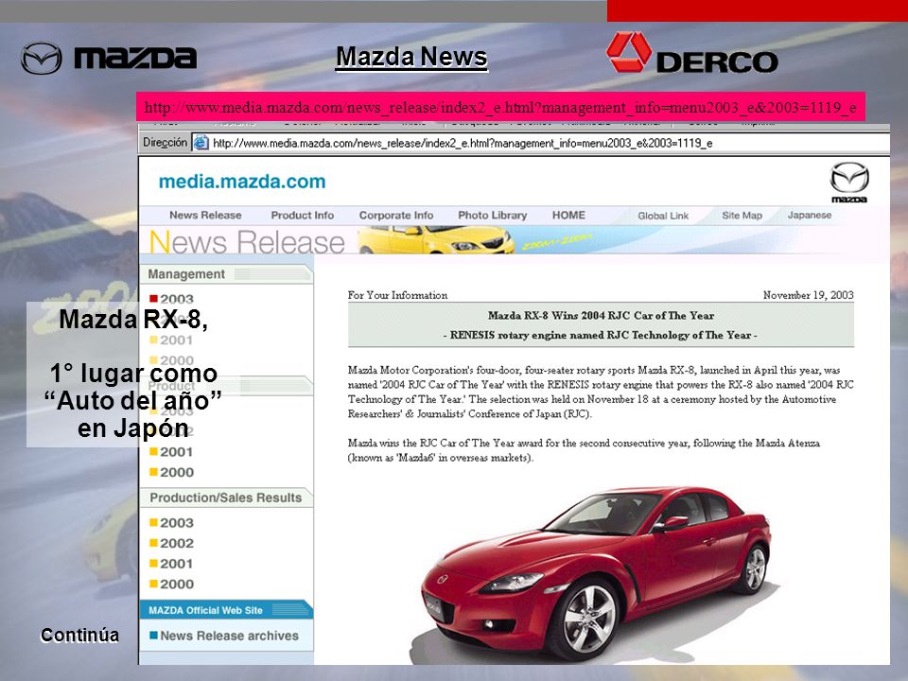Click the Mazda News slide title
The height and width of the screenshot is (681, 908).
[x=411, y=57]
